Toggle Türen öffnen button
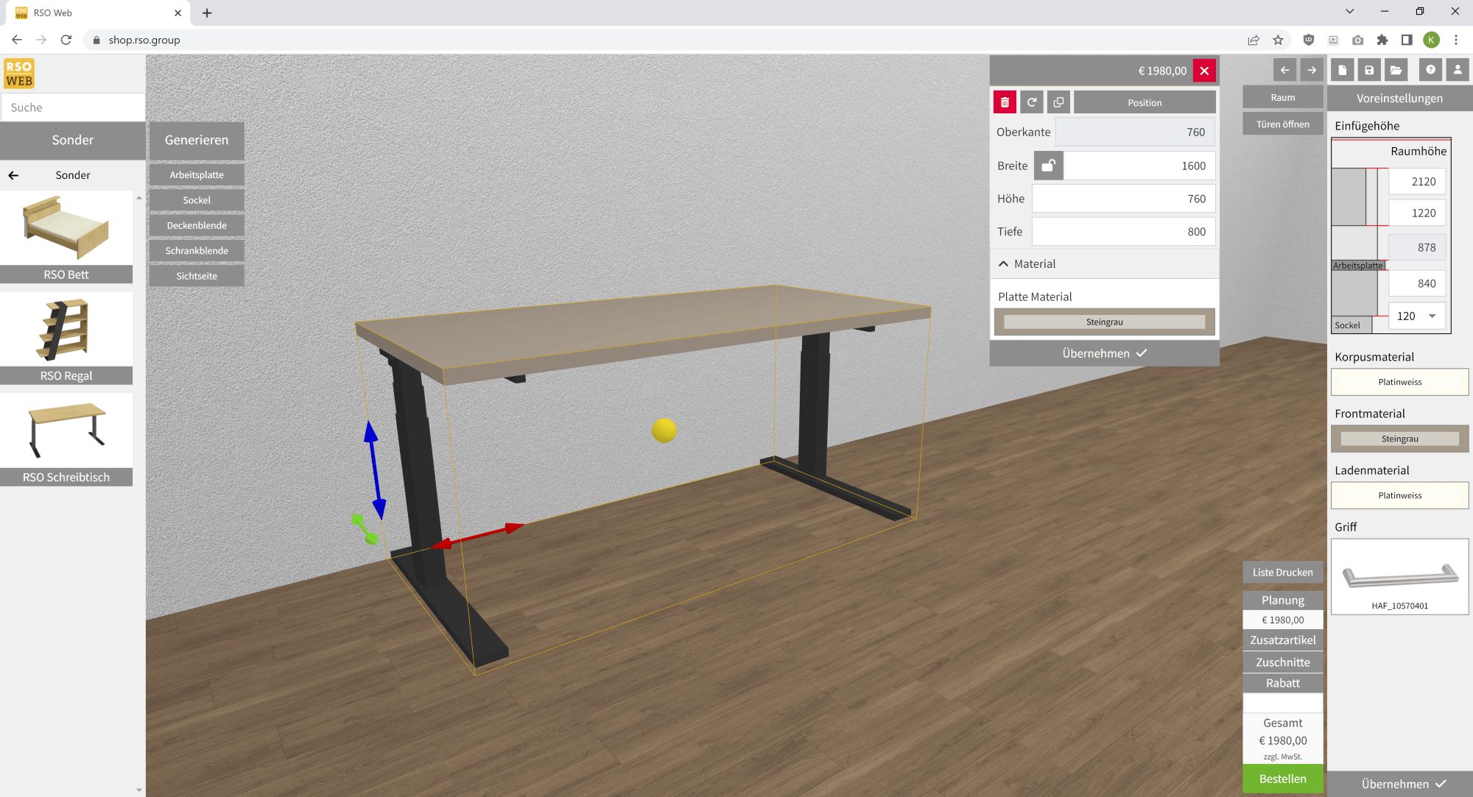Image resolution: width=1473 pixels, height=797 pixels. pyautogui.click(x=1282, y=124)
